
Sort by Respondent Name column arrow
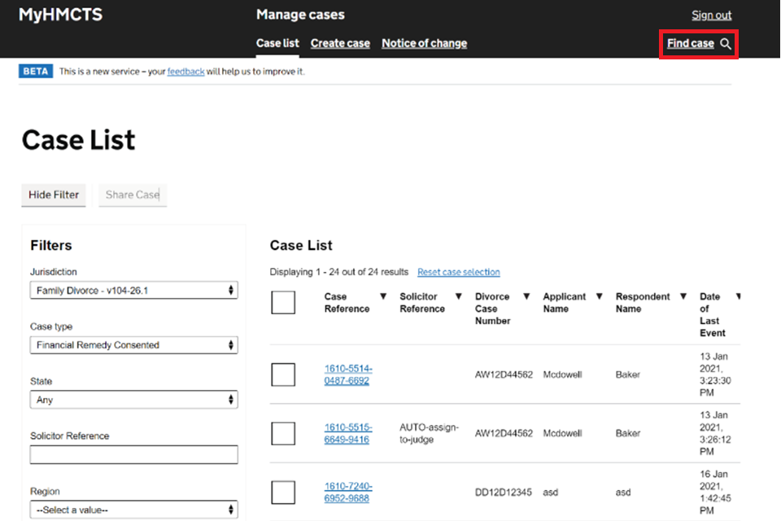(x=683, y=297)
